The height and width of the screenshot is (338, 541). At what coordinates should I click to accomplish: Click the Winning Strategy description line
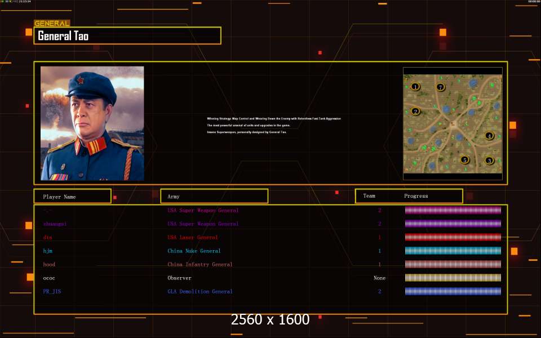[274, 118]
